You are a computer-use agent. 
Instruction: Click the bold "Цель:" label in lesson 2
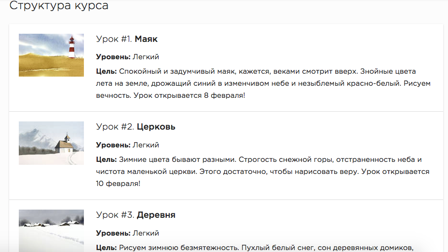click(x=107, y=159)
